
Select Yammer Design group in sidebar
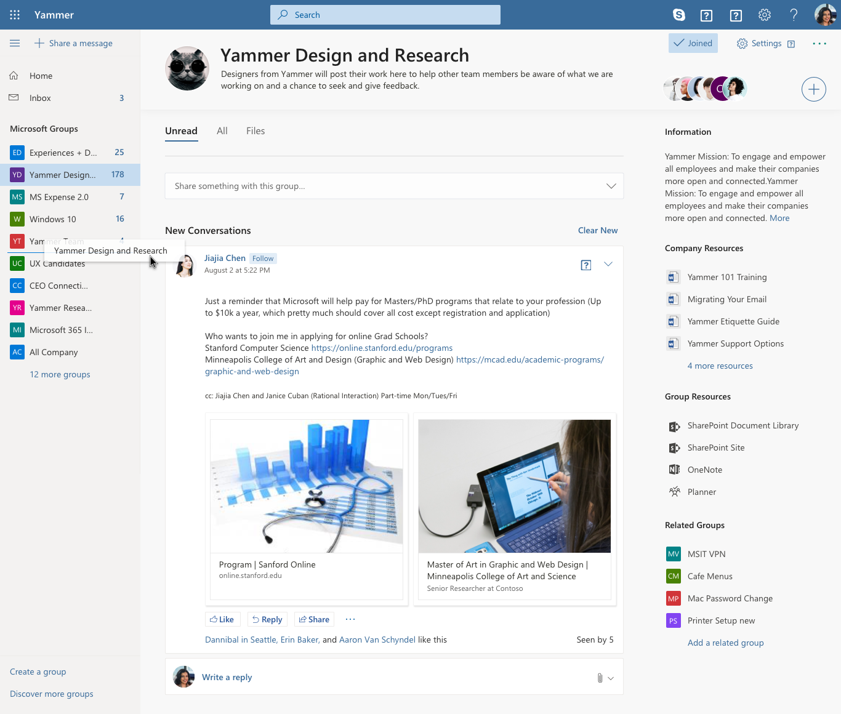(x=70, y=175)
